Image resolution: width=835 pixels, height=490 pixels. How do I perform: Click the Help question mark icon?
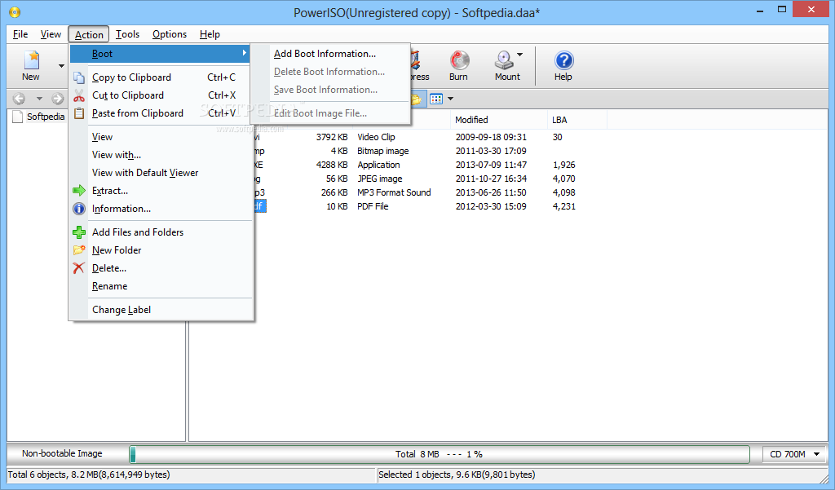tap(563, 60)
